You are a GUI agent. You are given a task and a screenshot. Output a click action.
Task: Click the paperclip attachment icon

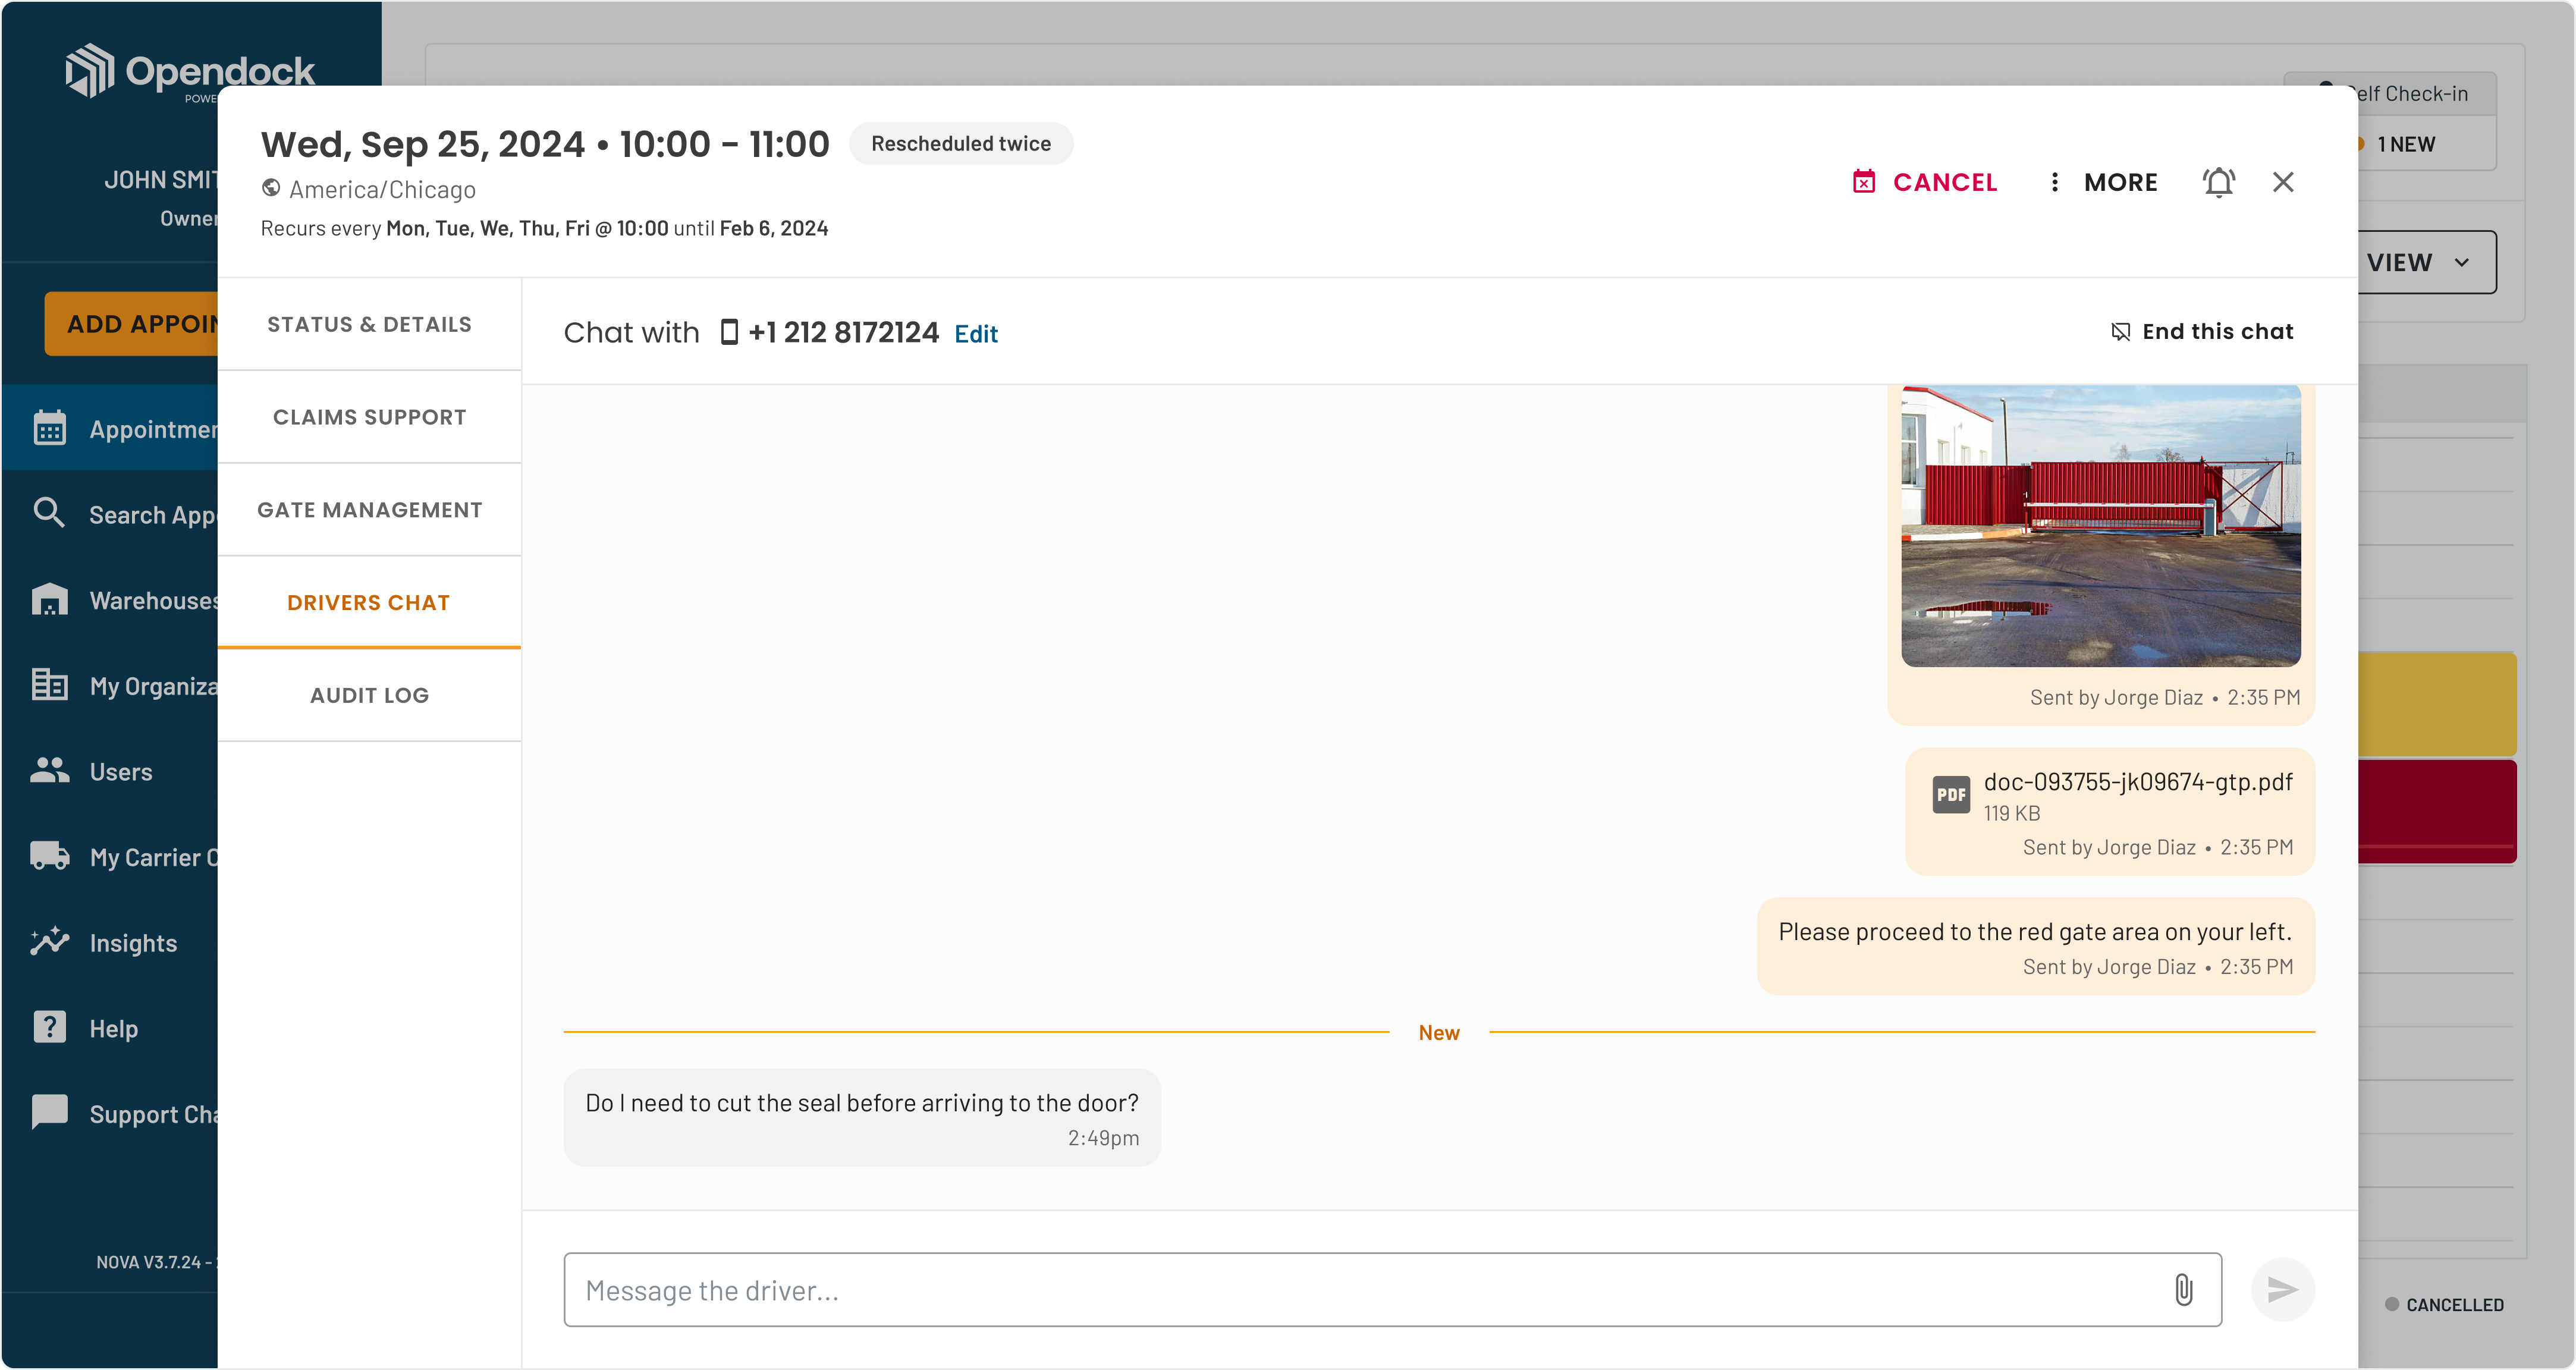click(2183, 1290)
